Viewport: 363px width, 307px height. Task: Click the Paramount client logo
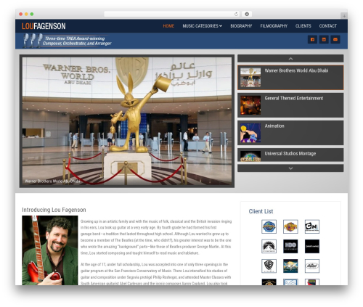(x=269, y=246)
